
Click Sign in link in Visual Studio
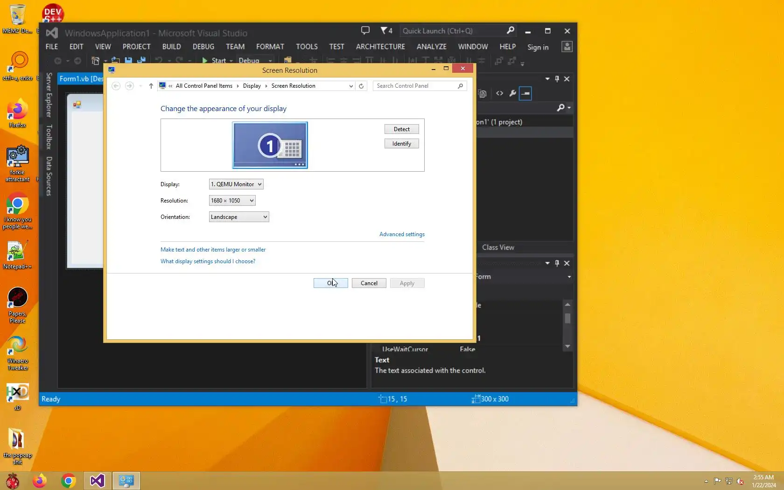pyautogui.click(x=538, y=47)
